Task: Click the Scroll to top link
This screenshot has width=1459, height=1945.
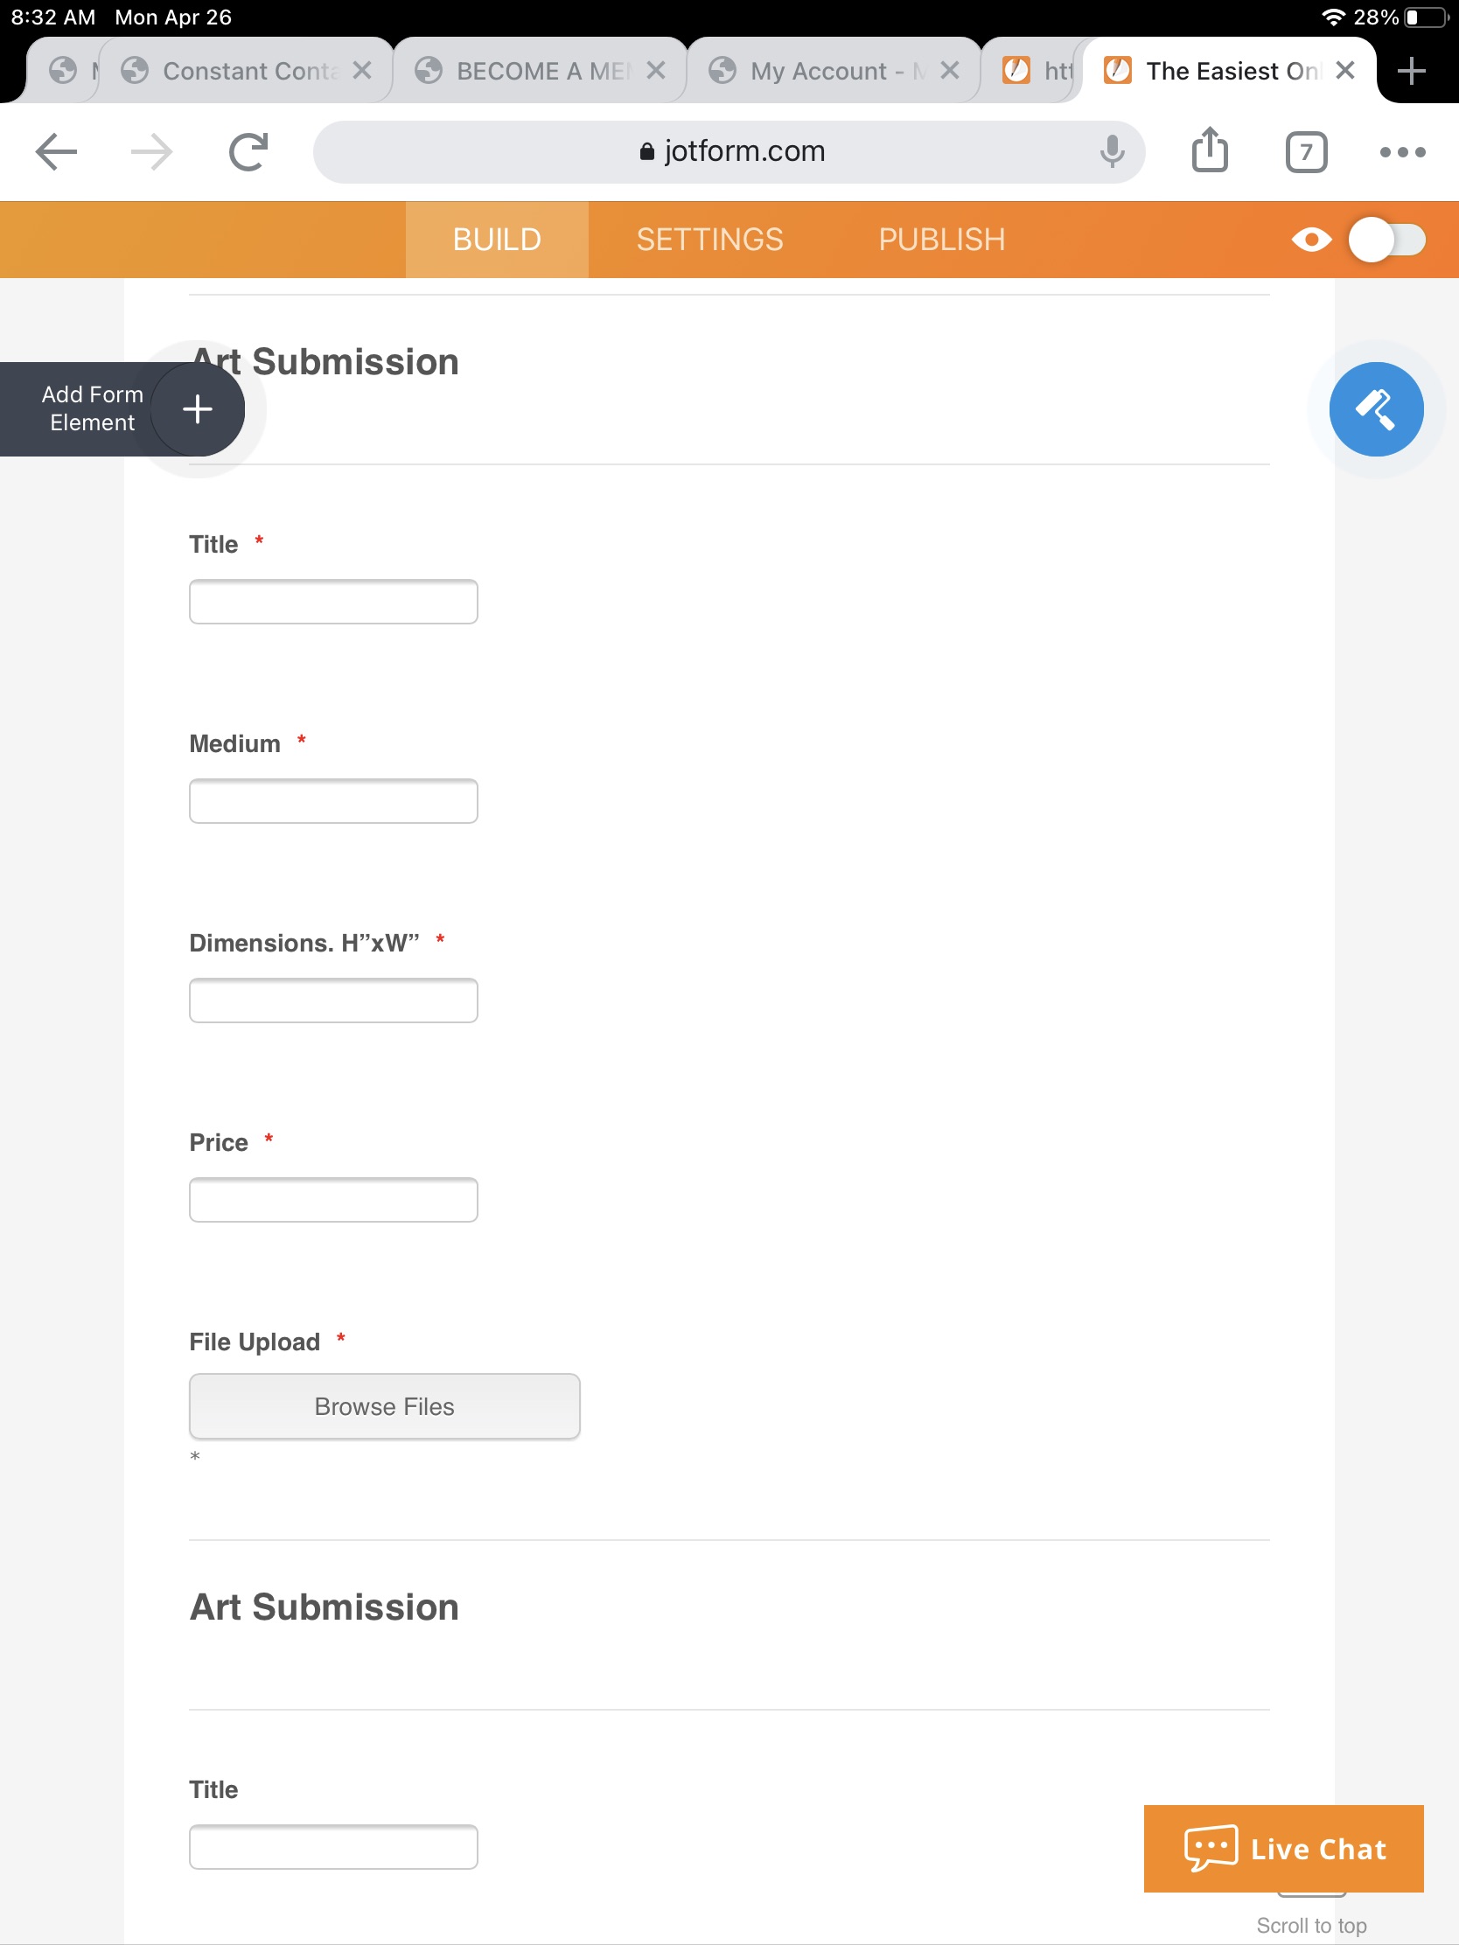Action: click(1311, 1924)
